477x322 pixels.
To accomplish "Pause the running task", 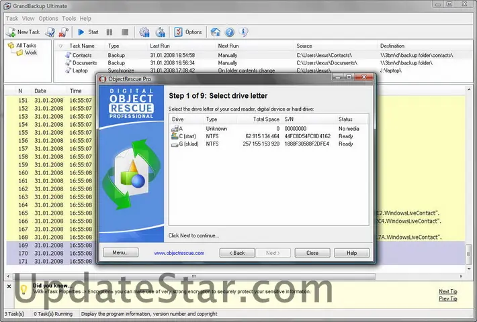I will (x=110, y=32).
